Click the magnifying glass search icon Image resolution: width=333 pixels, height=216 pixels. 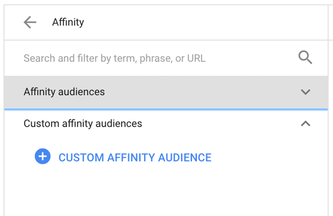point(305,58)
